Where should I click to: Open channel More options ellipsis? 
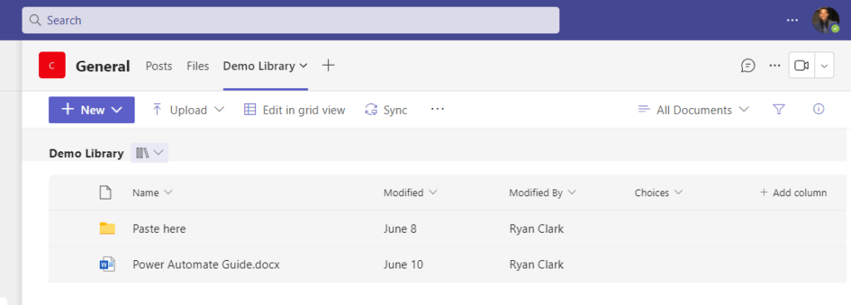pos(775,66)
